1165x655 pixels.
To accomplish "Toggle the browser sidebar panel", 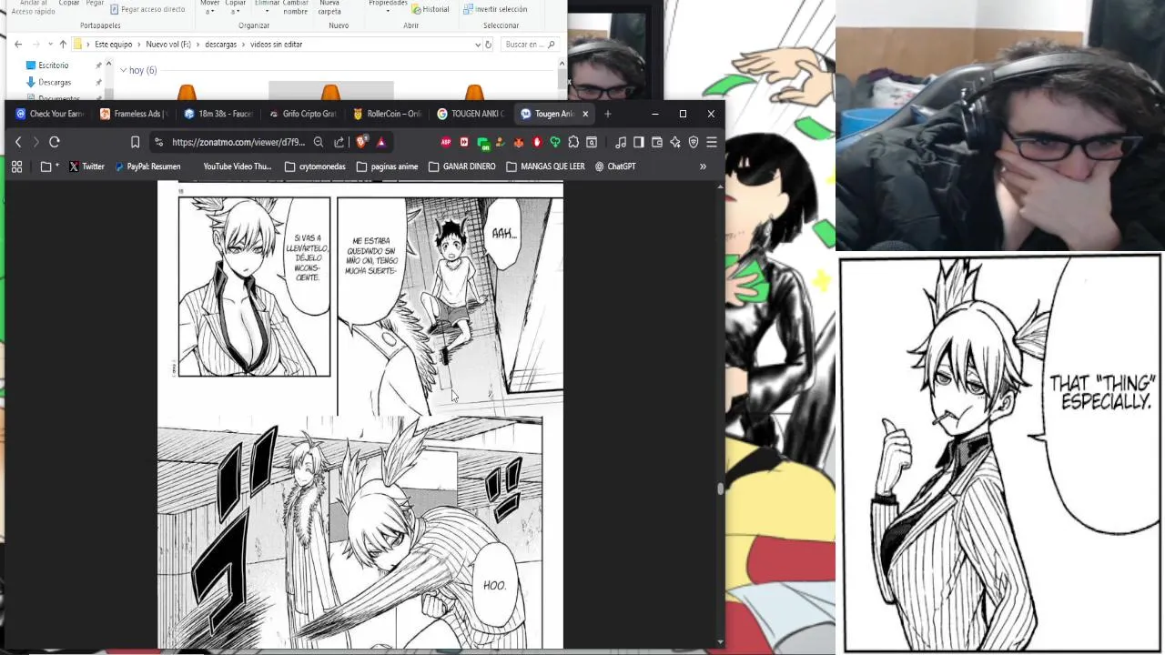I will tap(639, 142).
